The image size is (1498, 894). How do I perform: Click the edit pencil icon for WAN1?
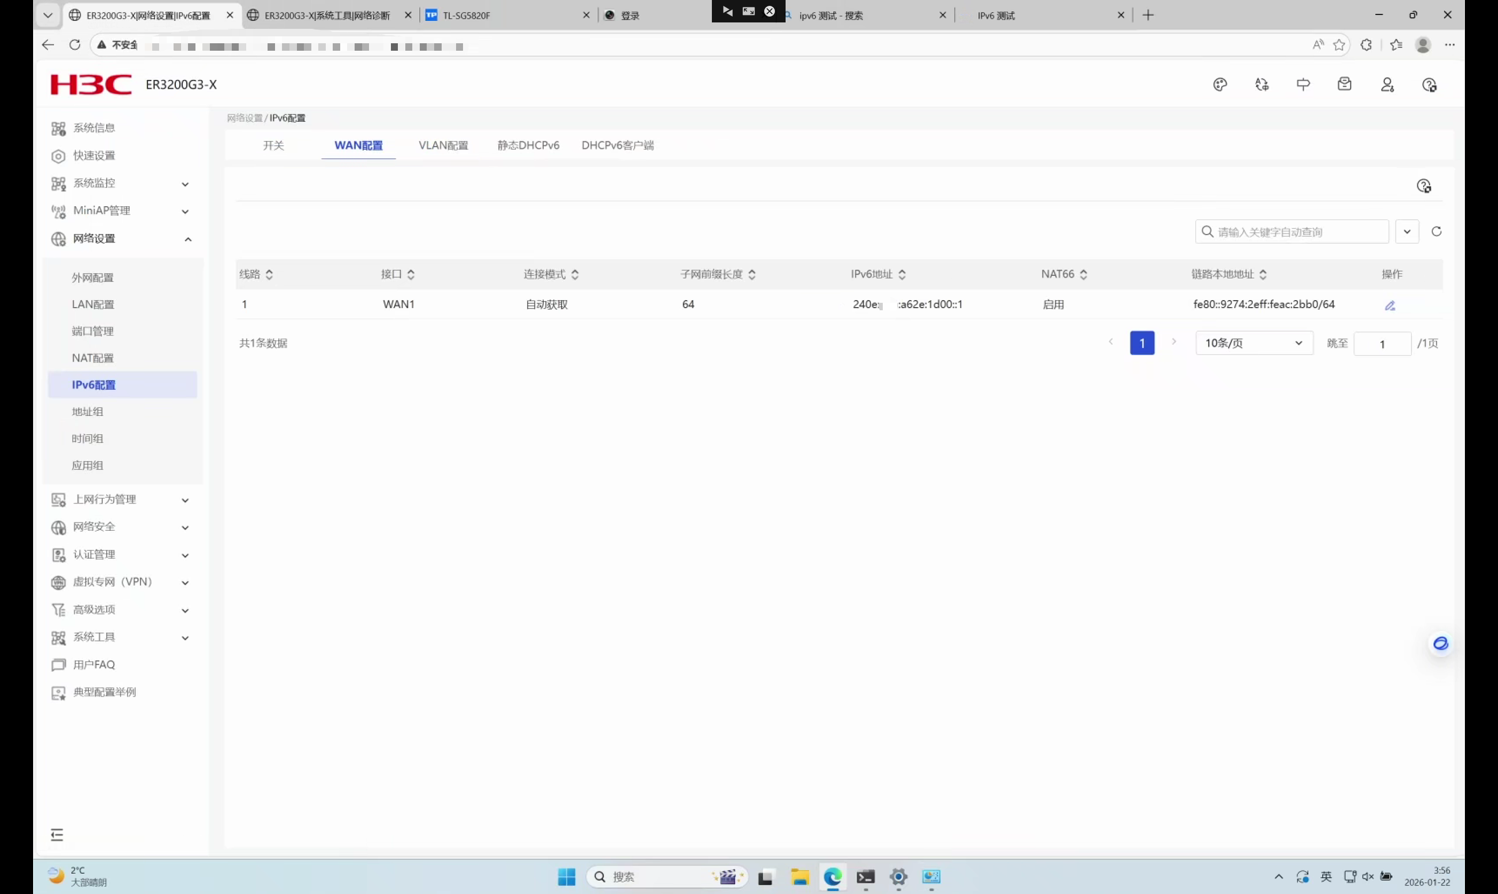point(1390,305)
